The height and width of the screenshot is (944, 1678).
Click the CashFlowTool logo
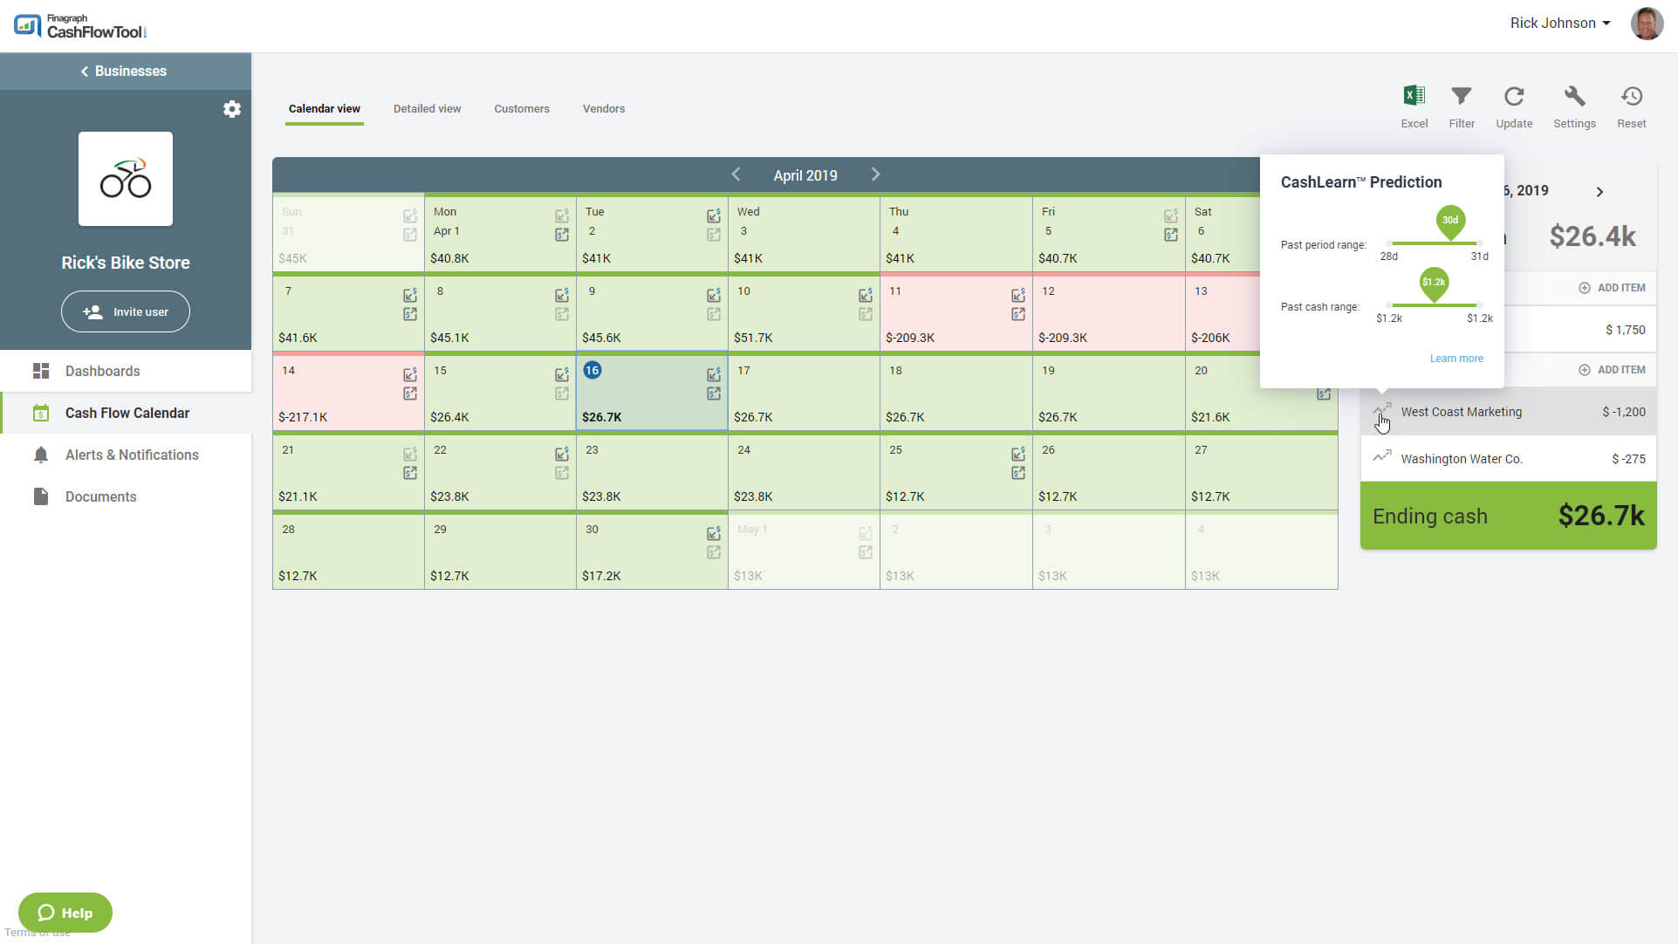pyautogui.click(x=79, y=26)
